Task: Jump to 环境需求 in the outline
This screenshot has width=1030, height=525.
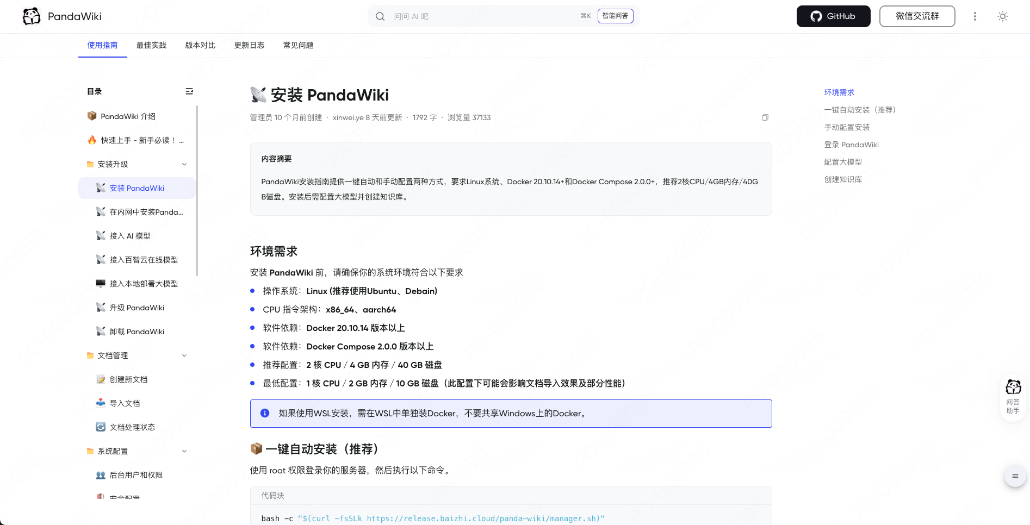Action: 839,92
